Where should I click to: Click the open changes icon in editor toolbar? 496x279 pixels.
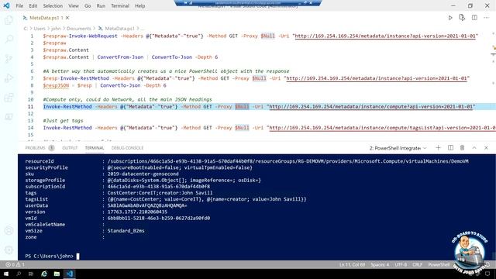click(x=462, y=18)
